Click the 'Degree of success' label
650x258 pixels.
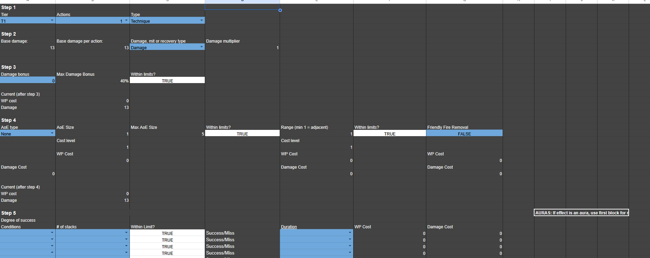pyautogui.click(x=18, y=220)
